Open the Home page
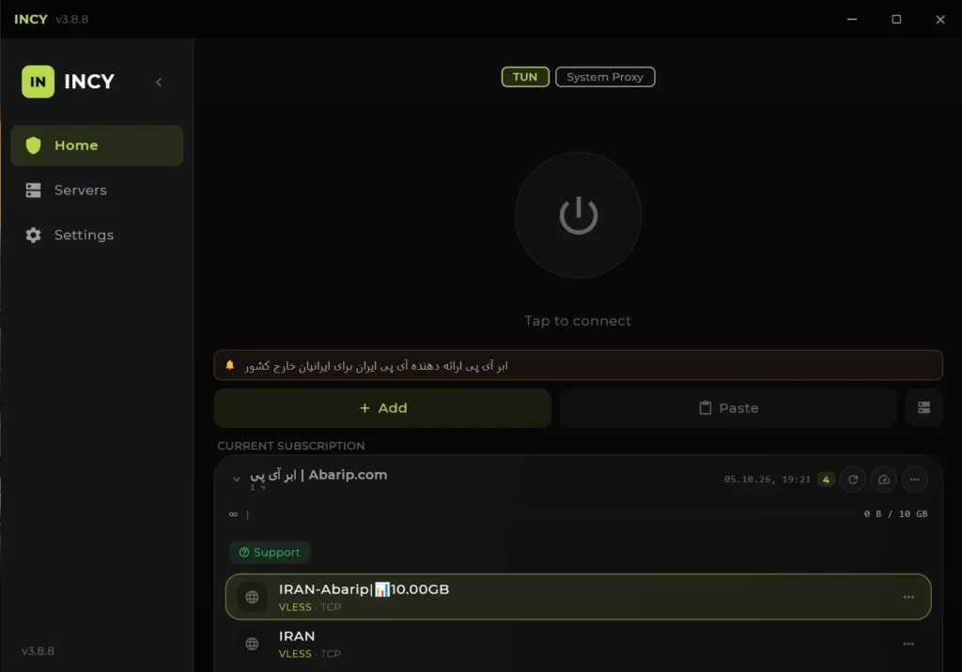 pyautogui.click(x=97, y=145)
